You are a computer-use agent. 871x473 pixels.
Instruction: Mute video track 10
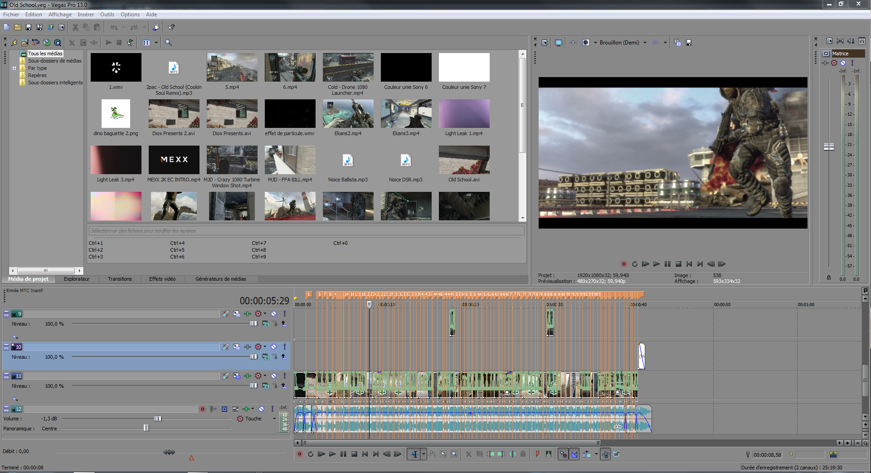[274, 347]
